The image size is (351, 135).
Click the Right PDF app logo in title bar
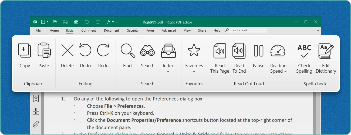pyautogui.click(x=35, y=22)
